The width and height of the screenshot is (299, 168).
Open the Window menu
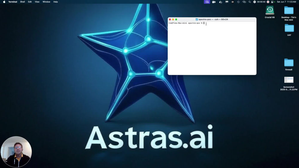click(x=46, y=2)
